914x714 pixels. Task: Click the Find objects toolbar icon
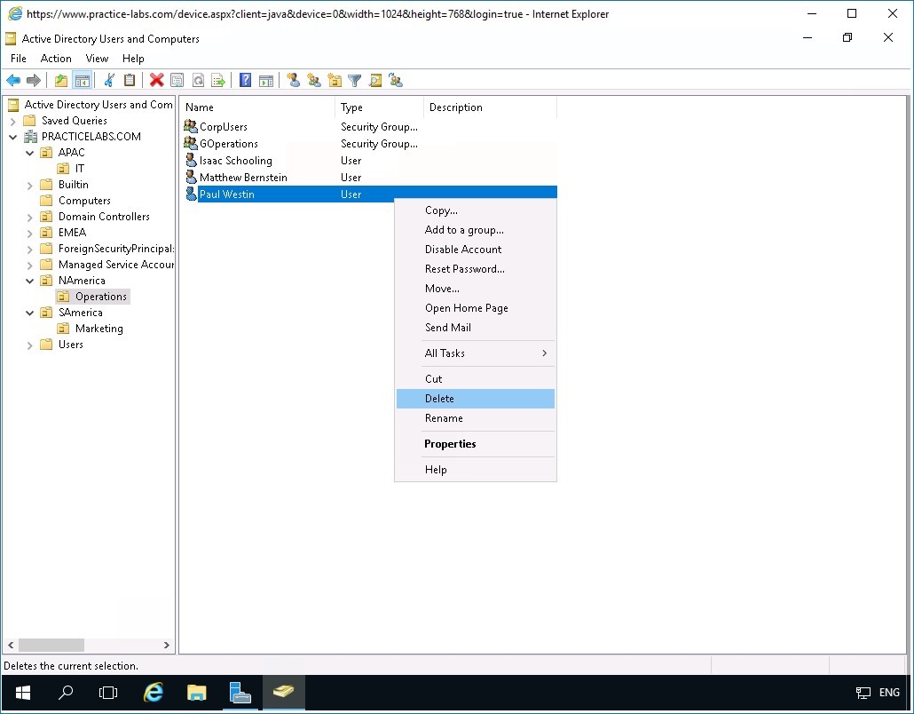coord(375,80)
